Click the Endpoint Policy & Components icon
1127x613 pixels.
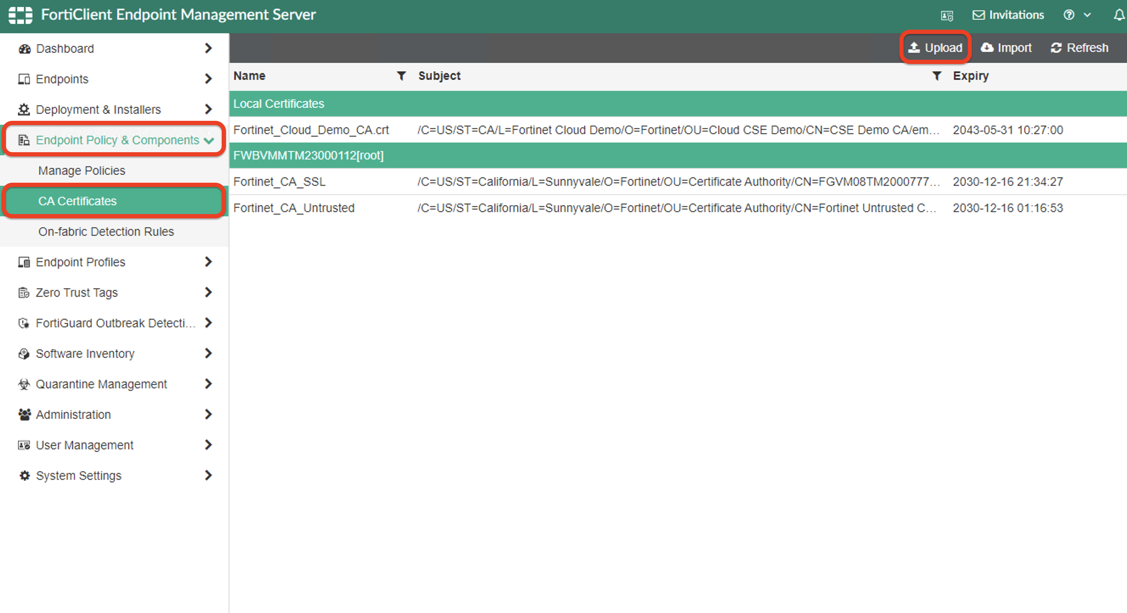[24, 140]
